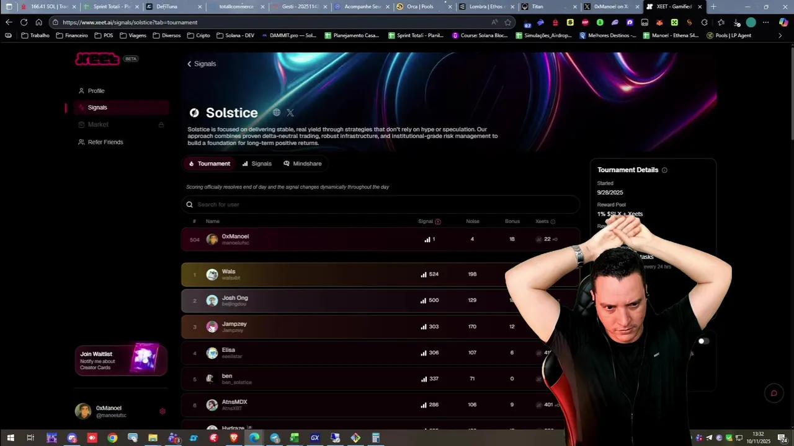Image resolution: width=794 pixels, height=446 pixels.
Task: Click browser back arrow
Action: [x=9, y=22]
